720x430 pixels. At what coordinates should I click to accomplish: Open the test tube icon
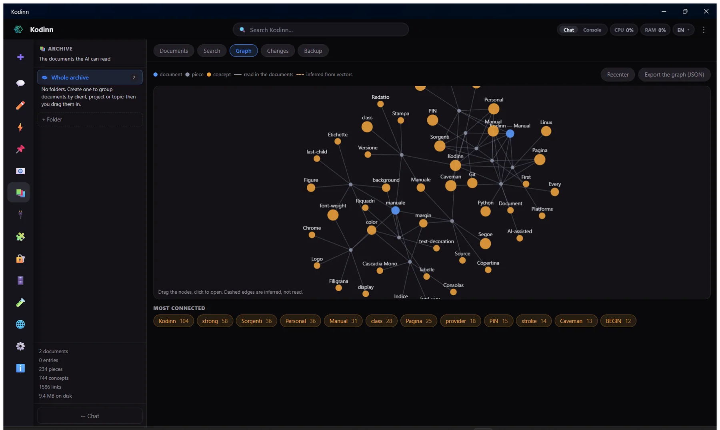pyautogui.click(x=20, y=303)
